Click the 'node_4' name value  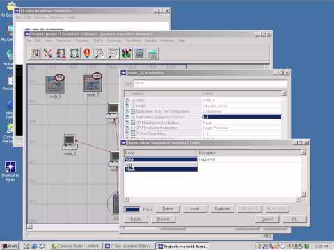[x=209, y=100]
